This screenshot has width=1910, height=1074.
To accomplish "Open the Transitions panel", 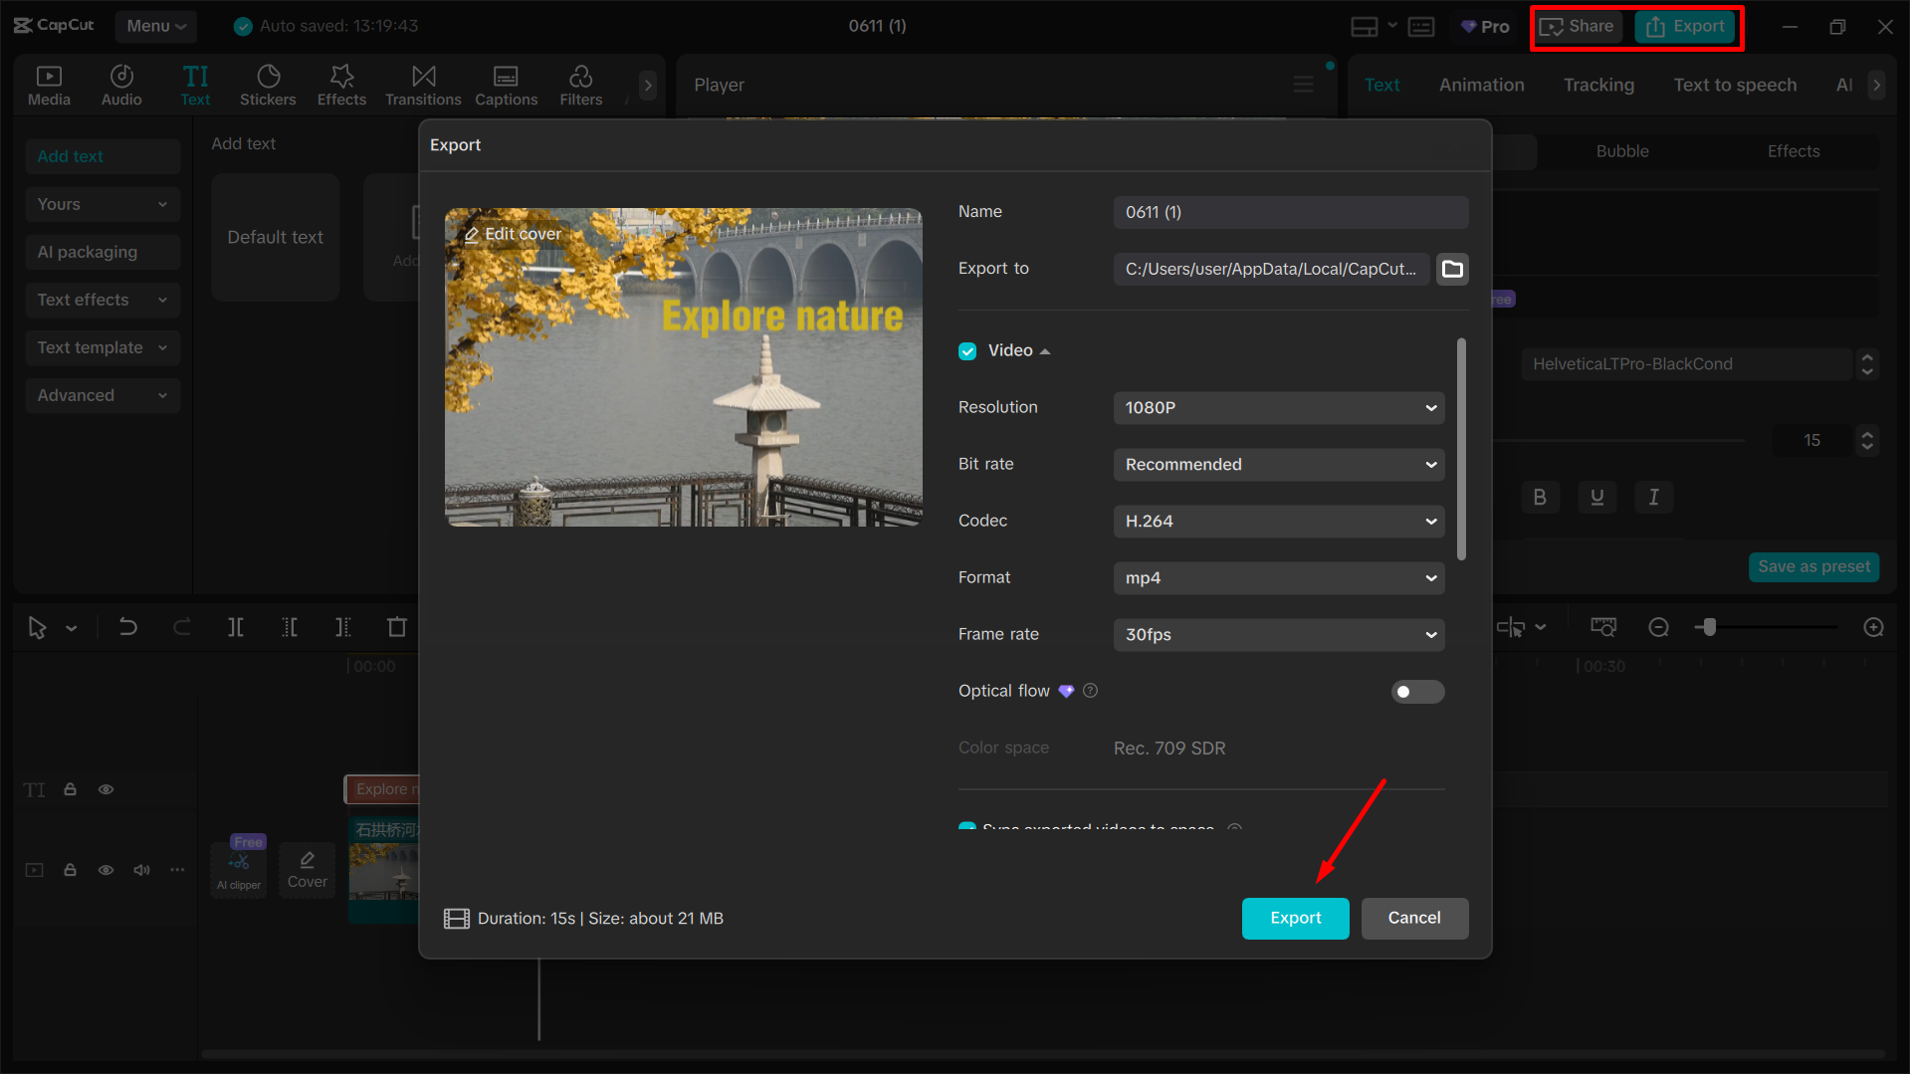I will pos(423,85).
